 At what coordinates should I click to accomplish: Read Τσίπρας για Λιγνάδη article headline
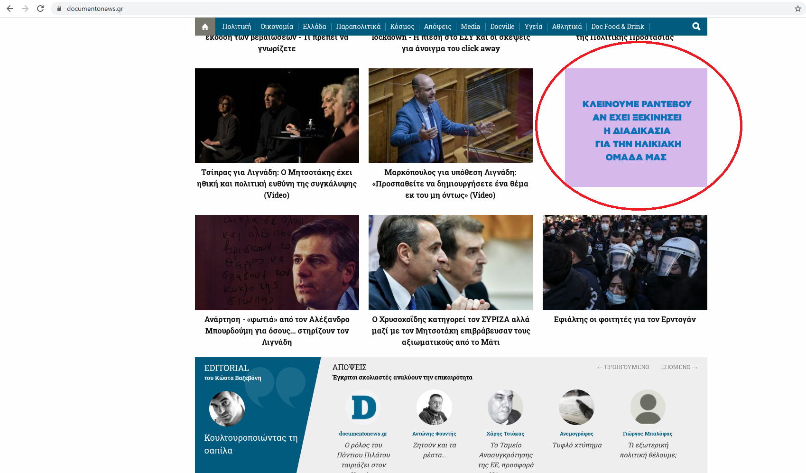(x=277, y=184)
